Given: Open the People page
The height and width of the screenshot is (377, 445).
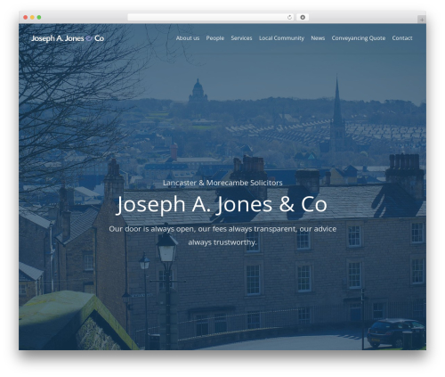Looking at the screenshot, I should (x=215, y=38).
